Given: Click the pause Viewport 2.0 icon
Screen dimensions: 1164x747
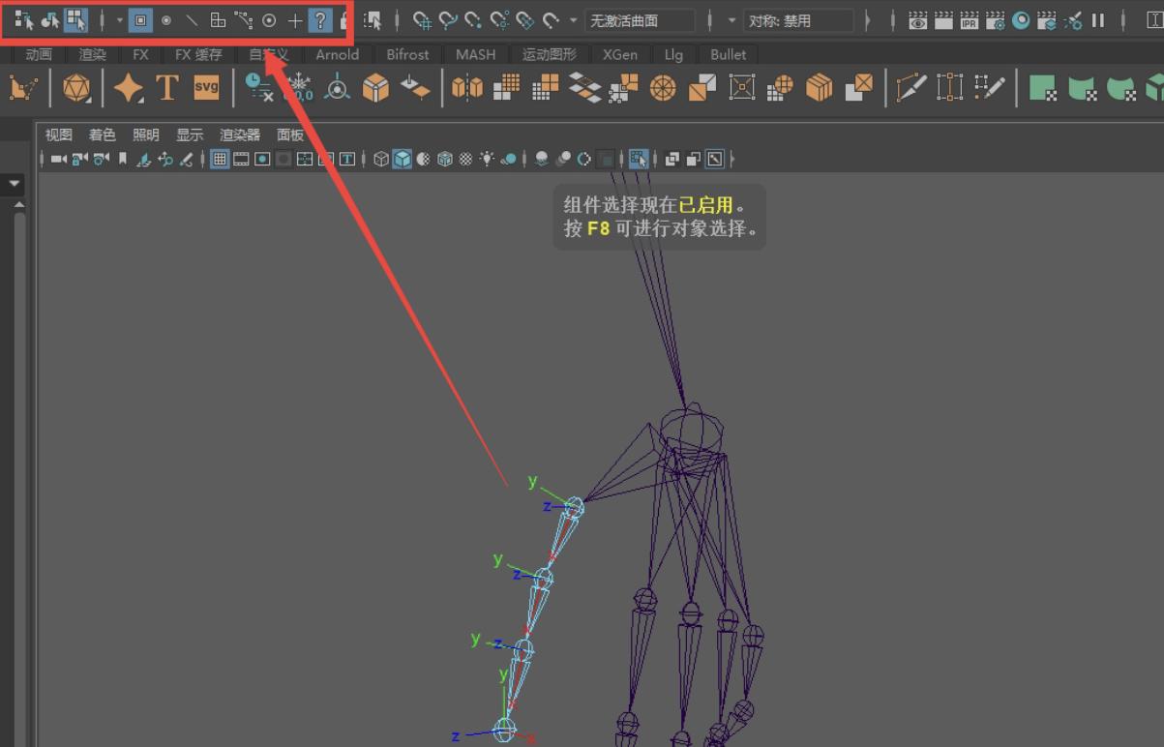Looking at the screenshot, I should [x=1098, y=20].
